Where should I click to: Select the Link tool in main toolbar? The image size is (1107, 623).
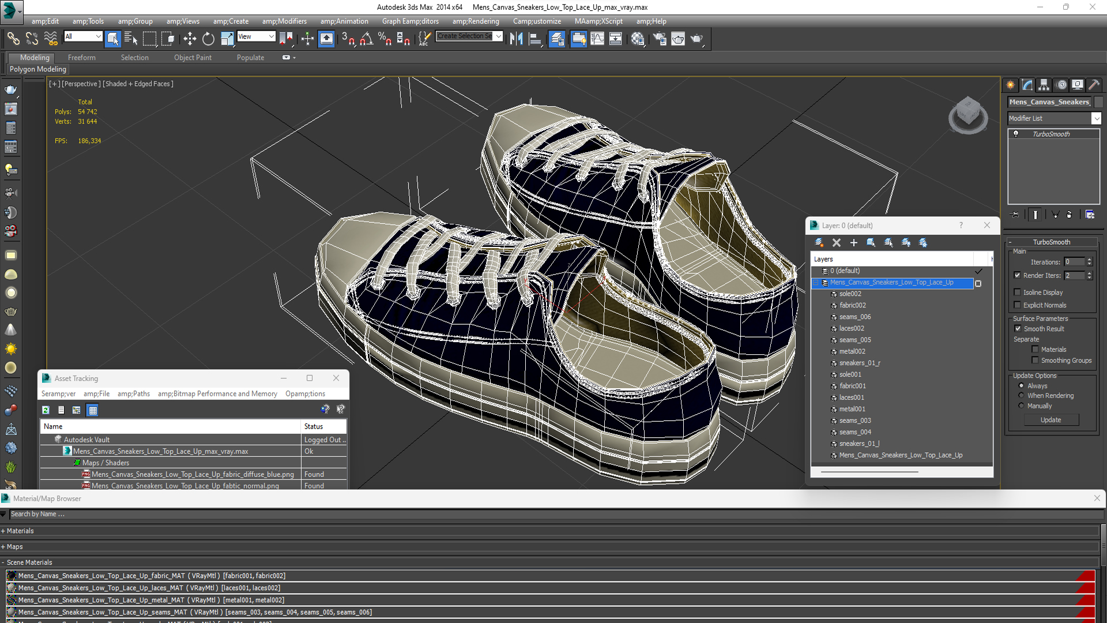coord(13,39)
